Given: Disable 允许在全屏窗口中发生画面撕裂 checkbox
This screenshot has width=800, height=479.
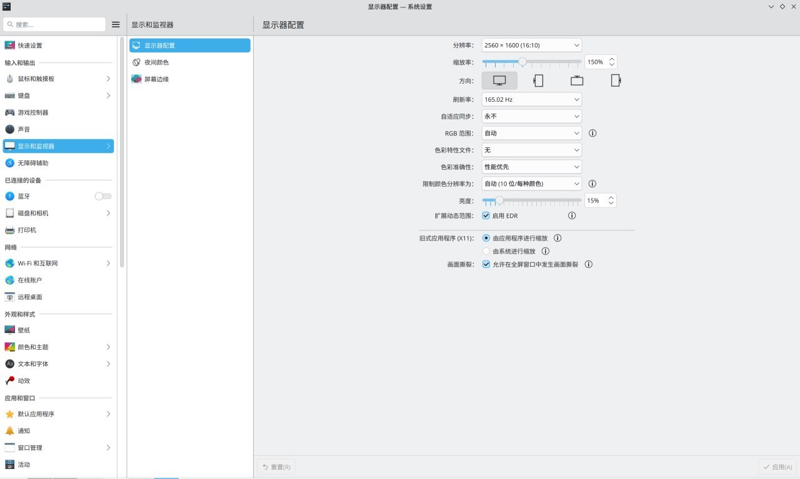Looking at the screenshot, I should click(486, 264).
